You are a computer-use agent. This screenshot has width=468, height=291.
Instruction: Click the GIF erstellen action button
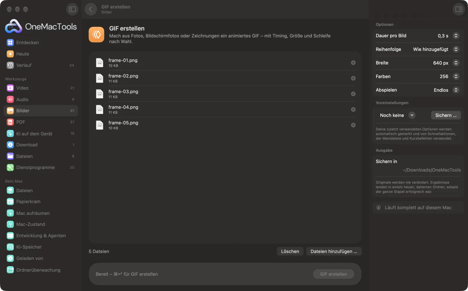333,274
